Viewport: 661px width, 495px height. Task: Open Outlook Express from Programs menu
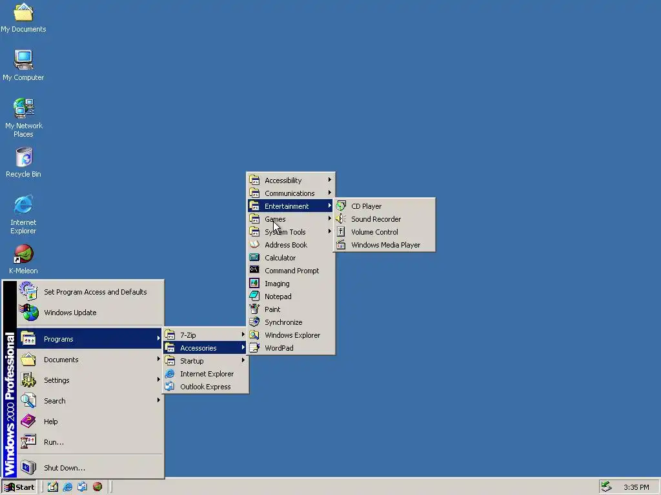pyautogui.click(x=205, y=387)
